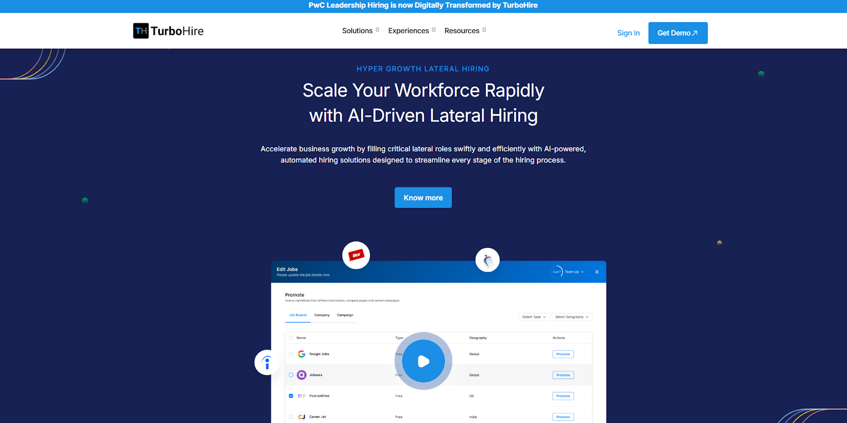Click the Google Jobs logo icon
Image resolution: width=847 pixels, height=423 pixels.
302,354
